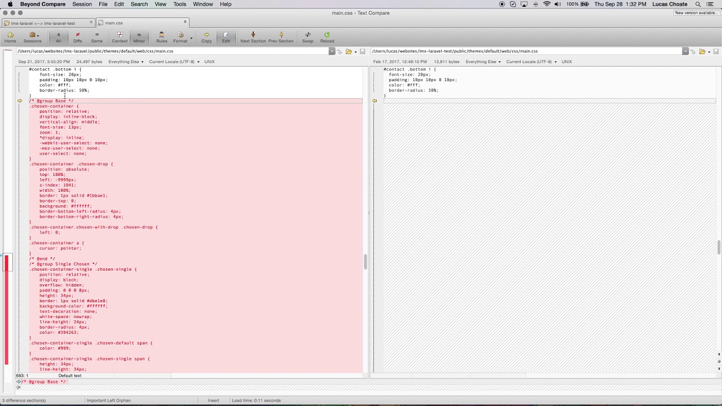
Task: Toggle the Minor differences option
Action: pyautogui.click(x=139, y=37)
